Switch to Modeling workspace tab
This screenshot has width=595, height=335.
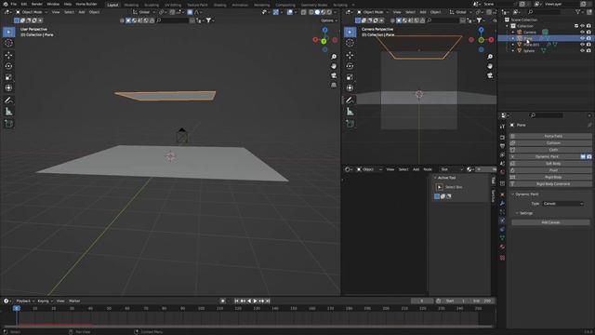[131, 5]
